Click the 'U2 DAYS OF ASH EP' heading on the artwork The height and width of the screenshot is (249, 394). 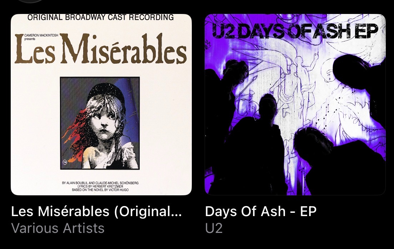(x=295, y=31)
